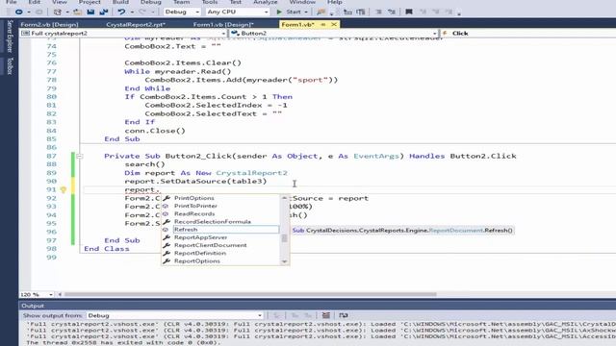Open Show output from Debug dropdown
Image resolution: width=616 pixels, height=346 pixels.
pyautogui.click(x=174, y=315)
